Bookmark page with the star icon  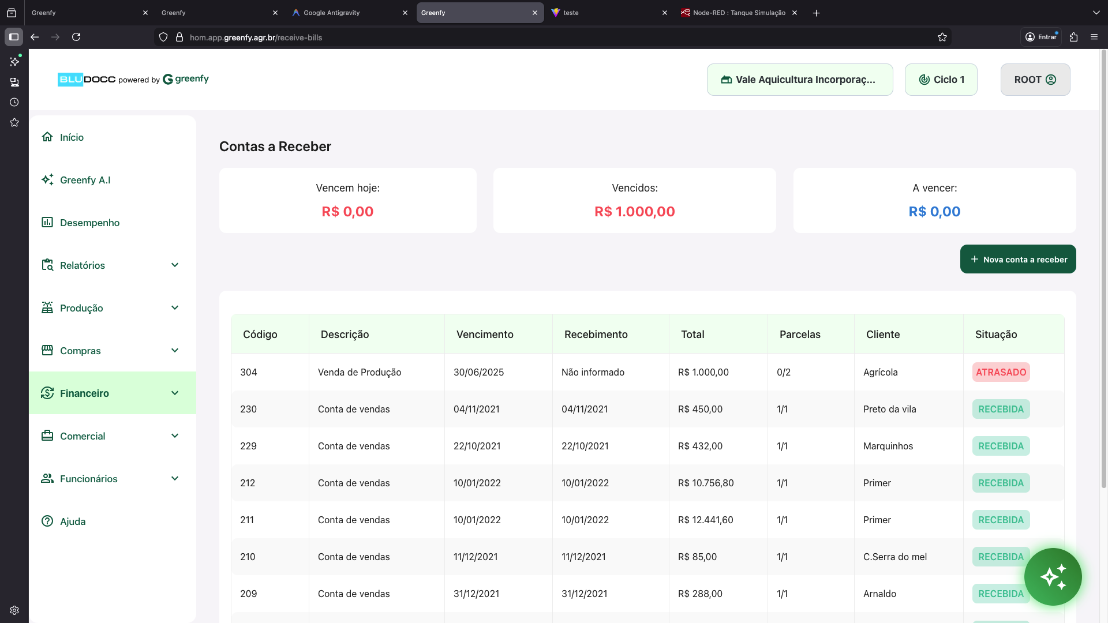pyautogui.click(x=942, y=37)
